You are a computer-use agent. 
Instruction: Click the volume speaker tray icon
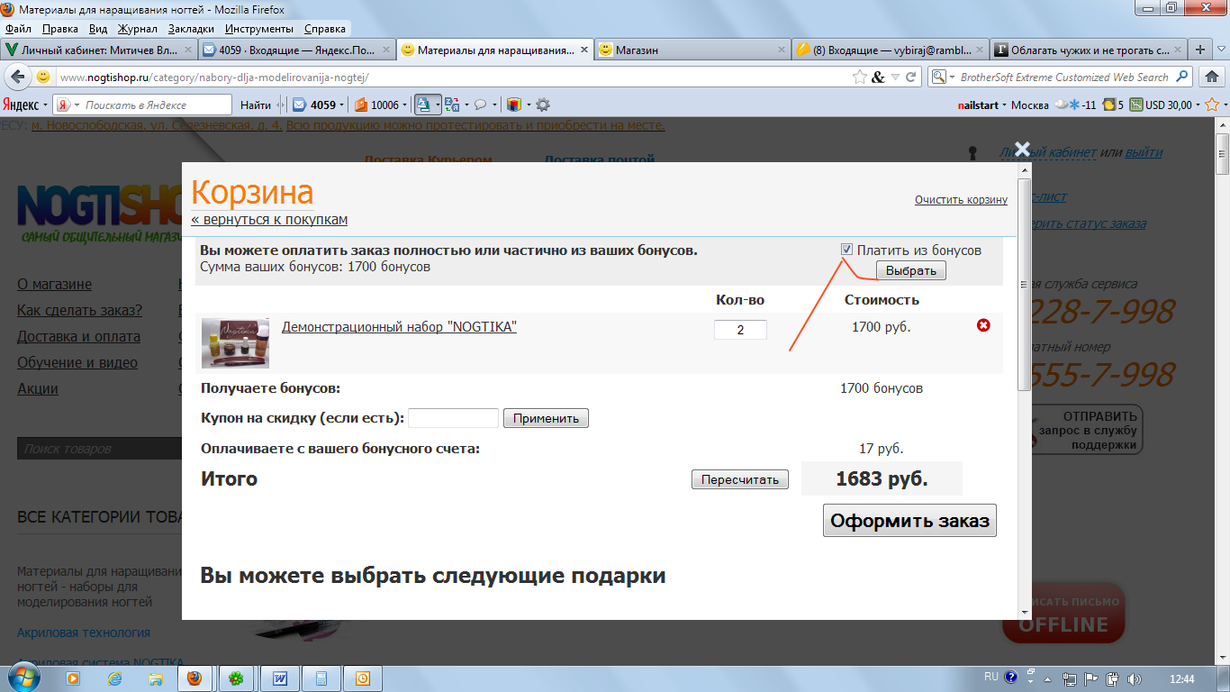1135,678
